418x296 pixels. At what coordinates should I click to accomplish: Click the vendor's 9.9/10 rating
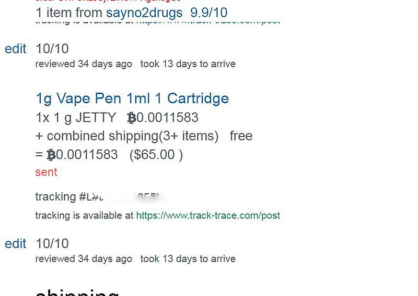coord(208,13)
